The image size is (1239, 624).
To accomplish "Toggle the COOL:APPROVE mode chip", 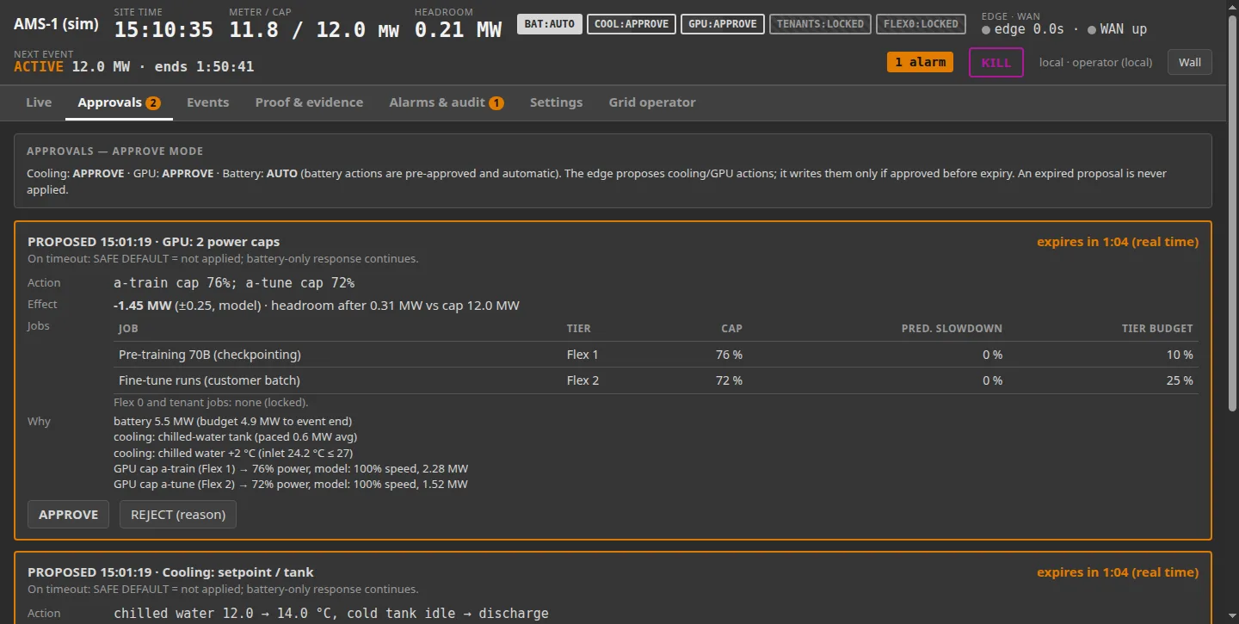I will click(632, 24).
